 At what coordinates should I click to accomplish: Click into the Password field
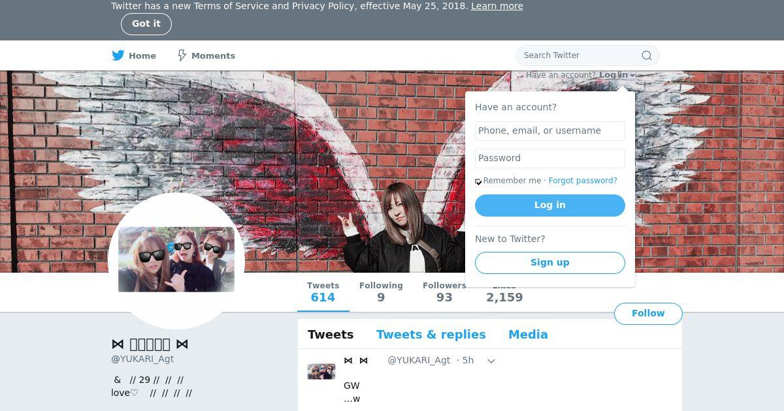pos(550,159)
